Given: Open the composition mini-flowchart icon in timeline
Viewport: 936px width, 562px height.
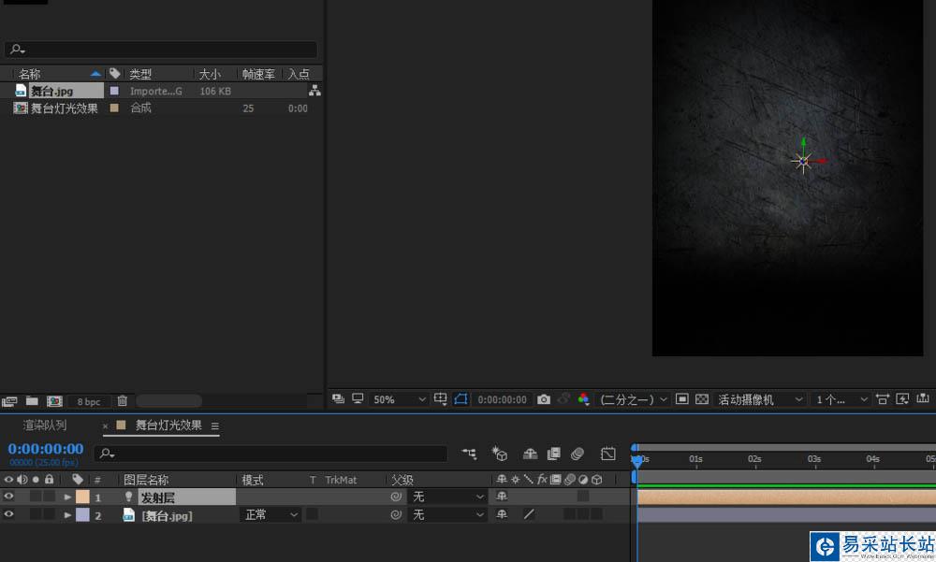Looking at the screenshot, I should pos(469,454).
